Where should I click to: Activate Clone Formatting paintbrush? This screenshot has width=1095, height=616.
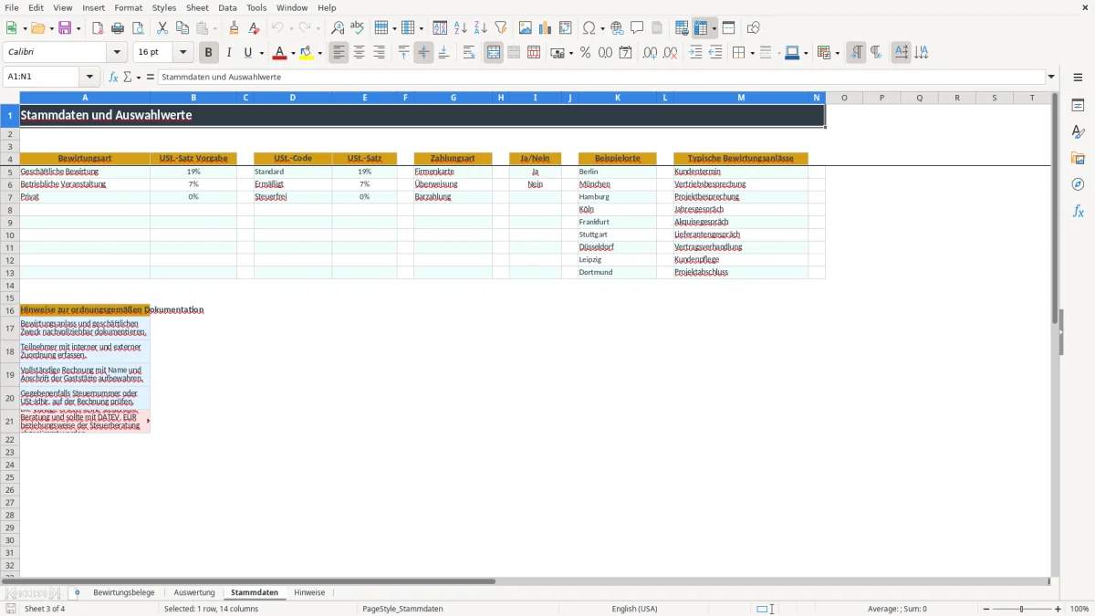click(235, 28)
